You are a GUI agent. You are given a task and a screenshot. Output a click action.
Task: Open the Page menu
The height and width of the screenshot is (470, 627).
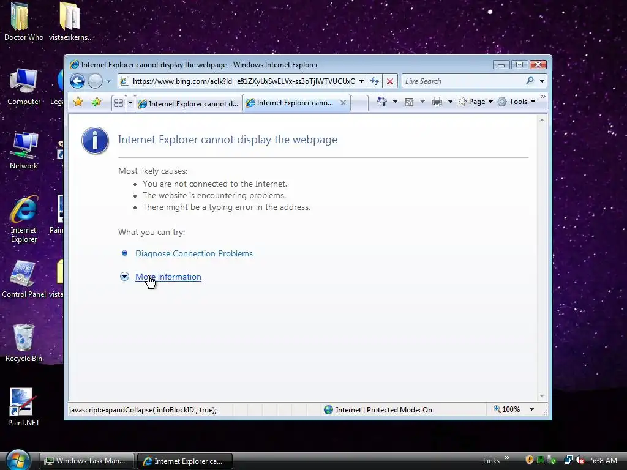click(475, 102)
